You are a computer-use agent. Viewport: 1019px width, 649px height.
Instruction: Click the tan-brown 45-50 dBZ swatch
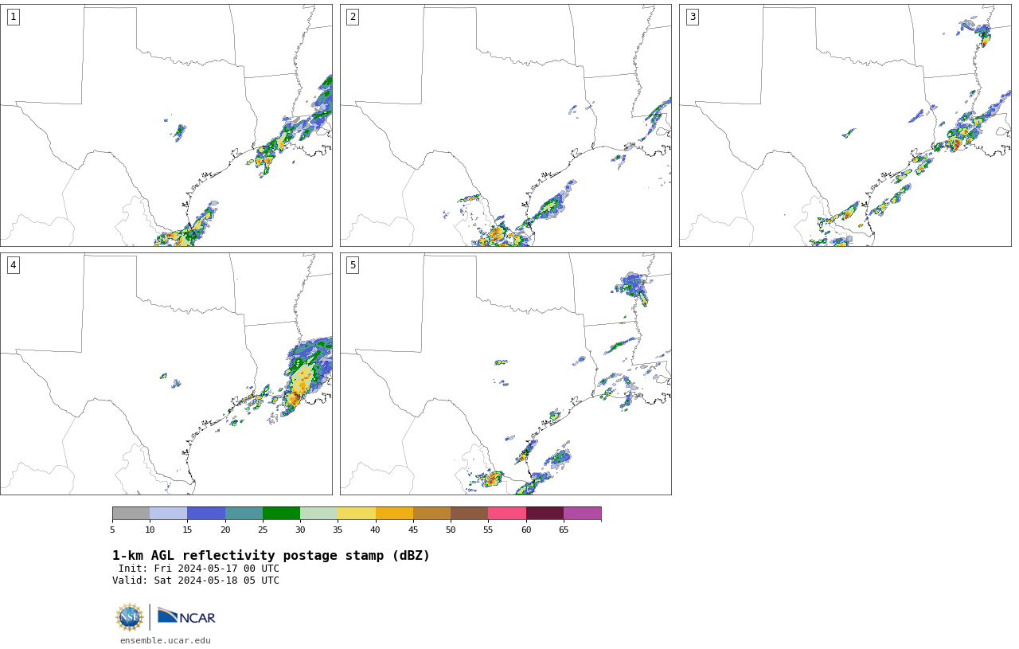coord(431,513)
